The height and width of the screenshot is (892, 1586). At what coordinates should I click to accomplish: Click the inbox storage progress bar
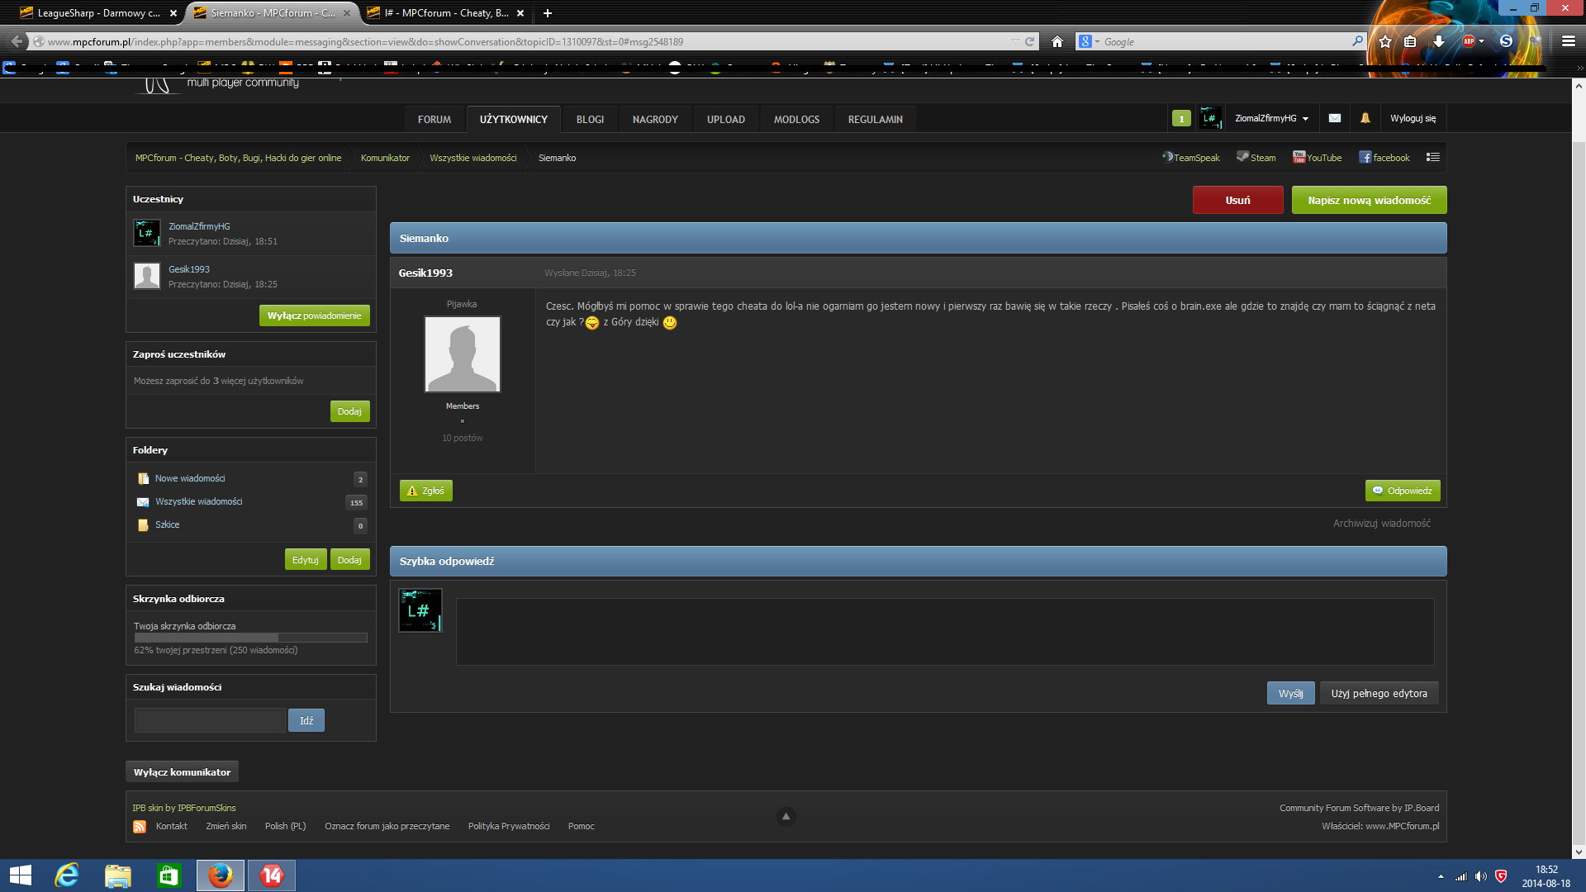[x=250, y=638]
